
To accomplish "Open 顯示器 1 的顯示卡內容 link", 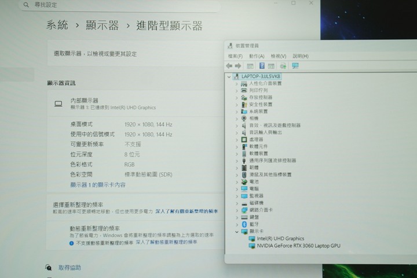I will point(98,184).
